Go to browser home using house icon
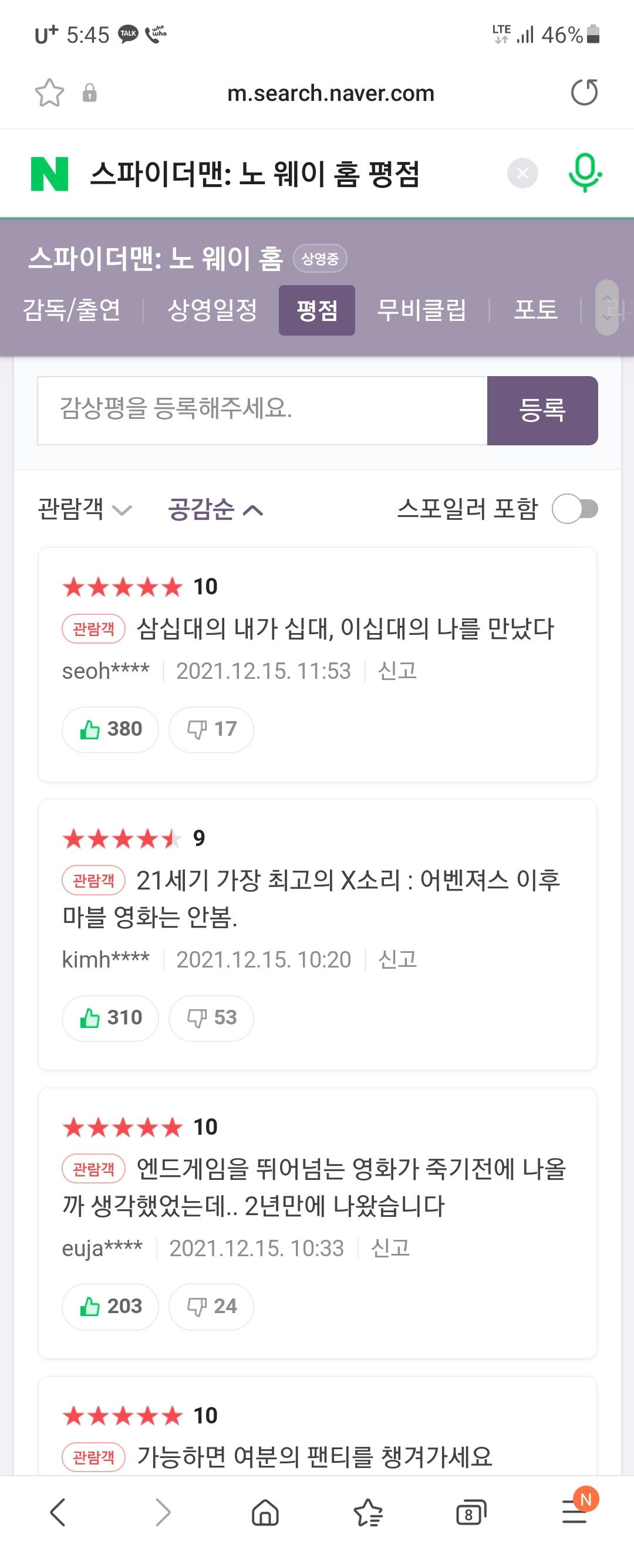 pyautogui.click(x=265, y=1512)
